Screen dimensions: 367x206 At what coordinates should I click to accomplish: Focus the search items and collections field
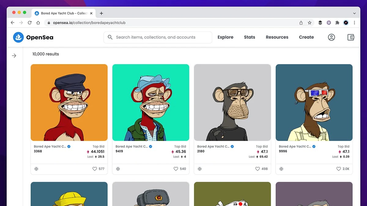tap(158, 37)
